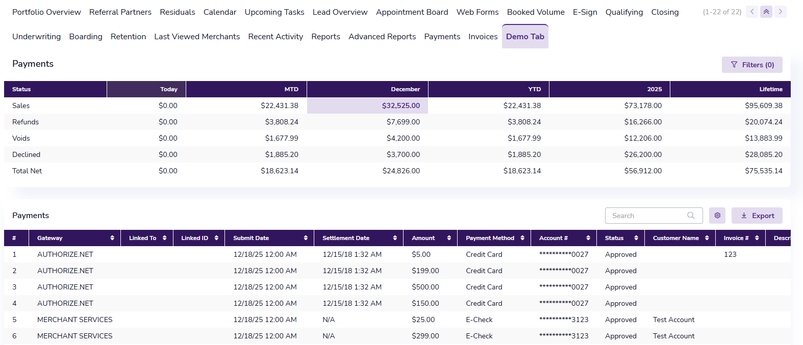Sort by Settlement Date column arrows
This screenshot has width=803, height=345.
coord(395,238)
